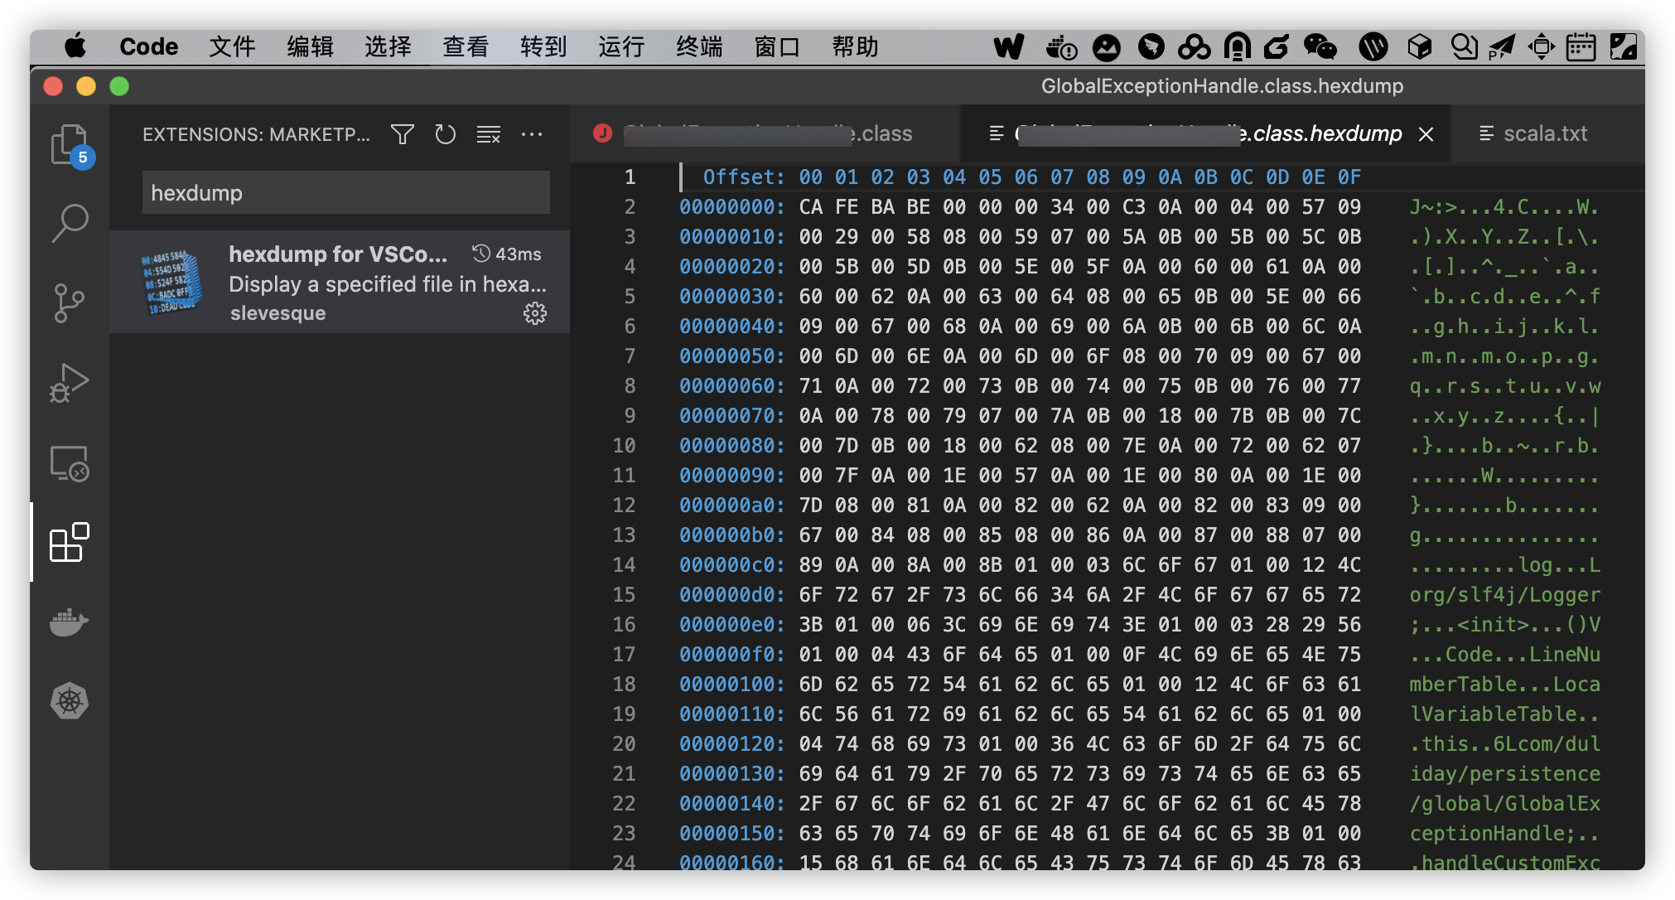The image size is (1675, 900).
Task: Open extensions panel more actions menu
Action: click(x=532, y=134)
